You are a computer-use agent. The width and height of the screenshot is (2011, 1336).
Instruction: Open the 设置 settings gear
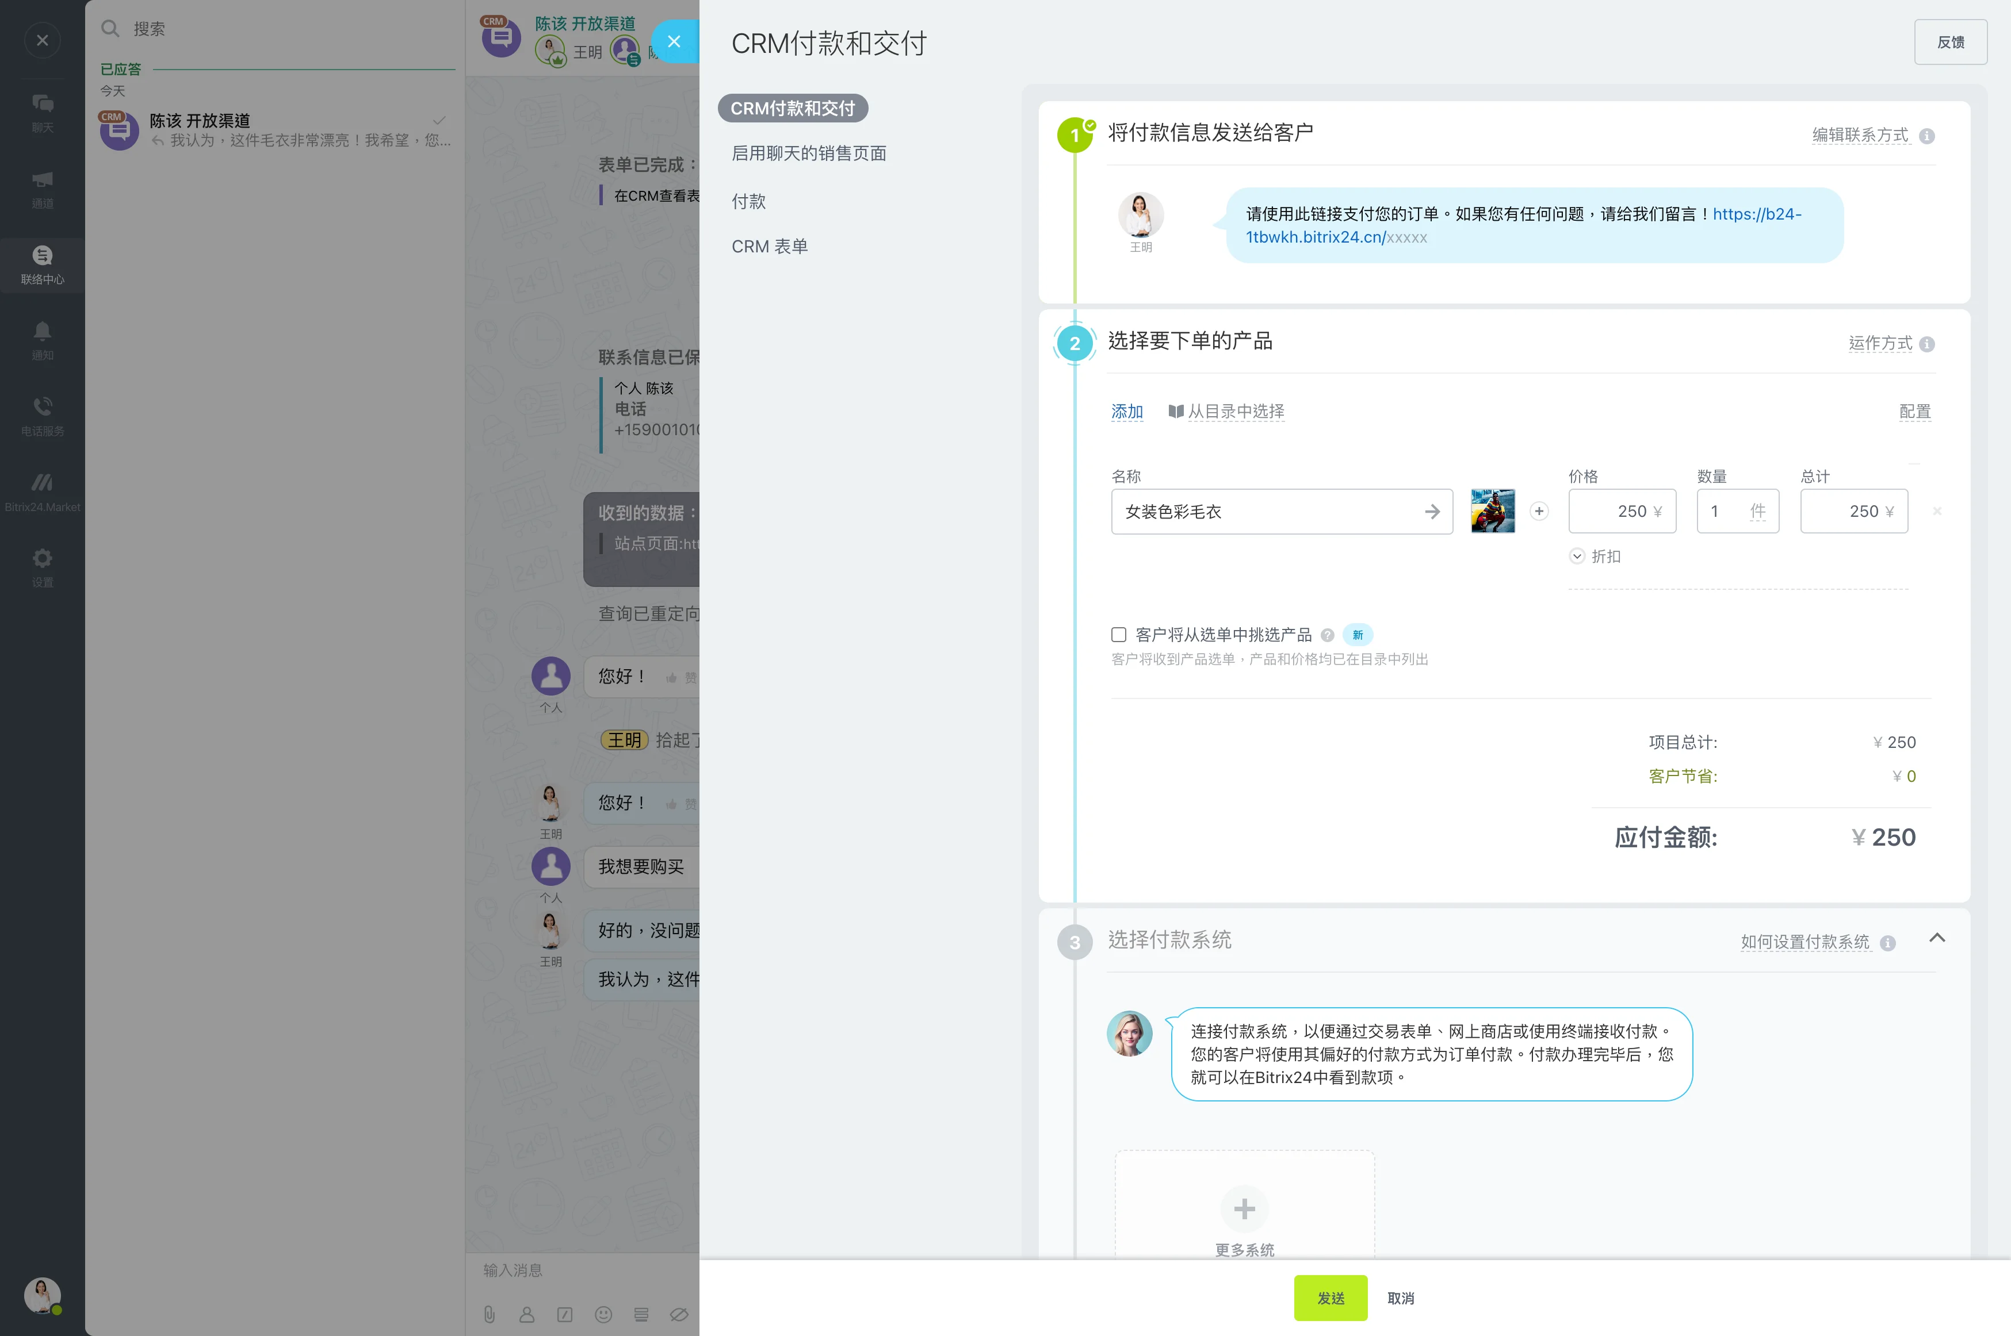tap(42, 567)
